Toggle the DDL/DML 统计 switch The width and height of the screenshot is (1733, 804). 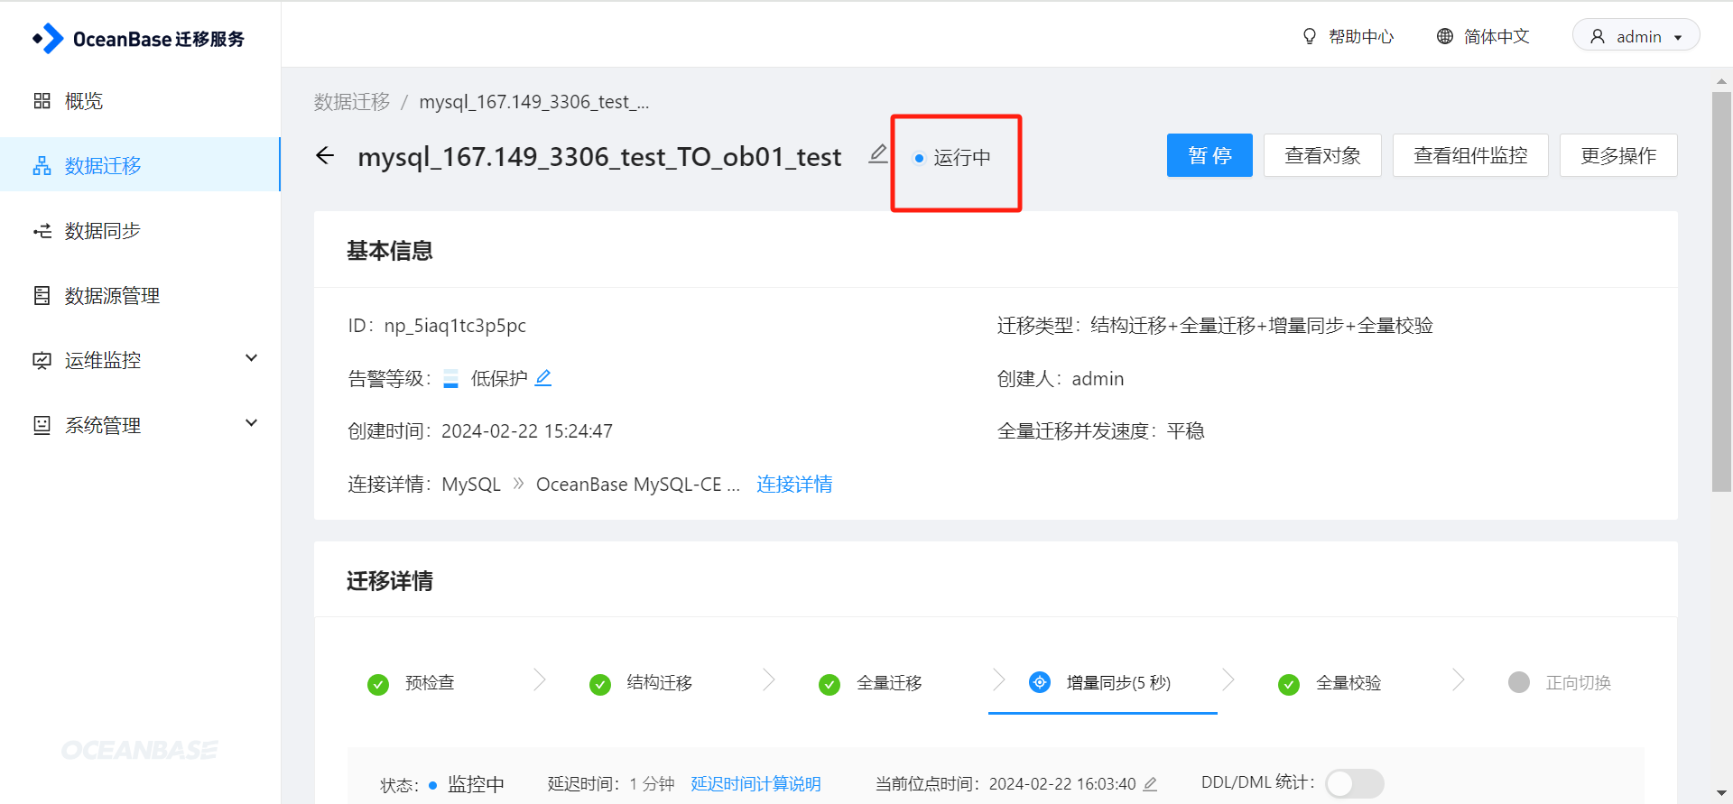tap(1355, 783)
